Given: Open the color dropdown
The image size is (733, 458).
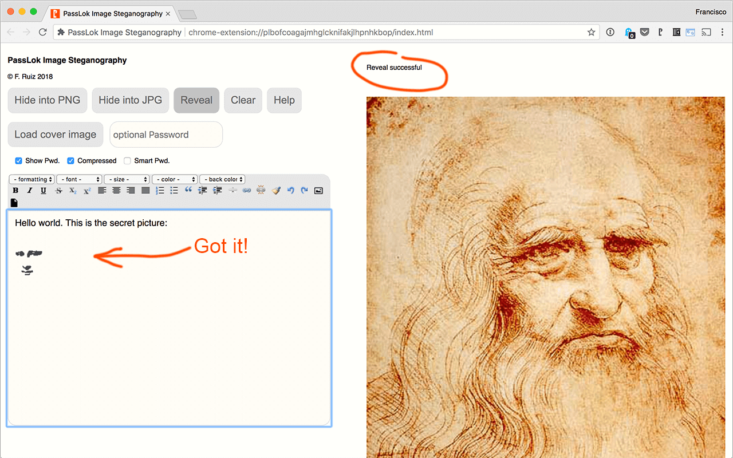Looking at the screenshot, I should pyautogui.click(x=175, y=179).
